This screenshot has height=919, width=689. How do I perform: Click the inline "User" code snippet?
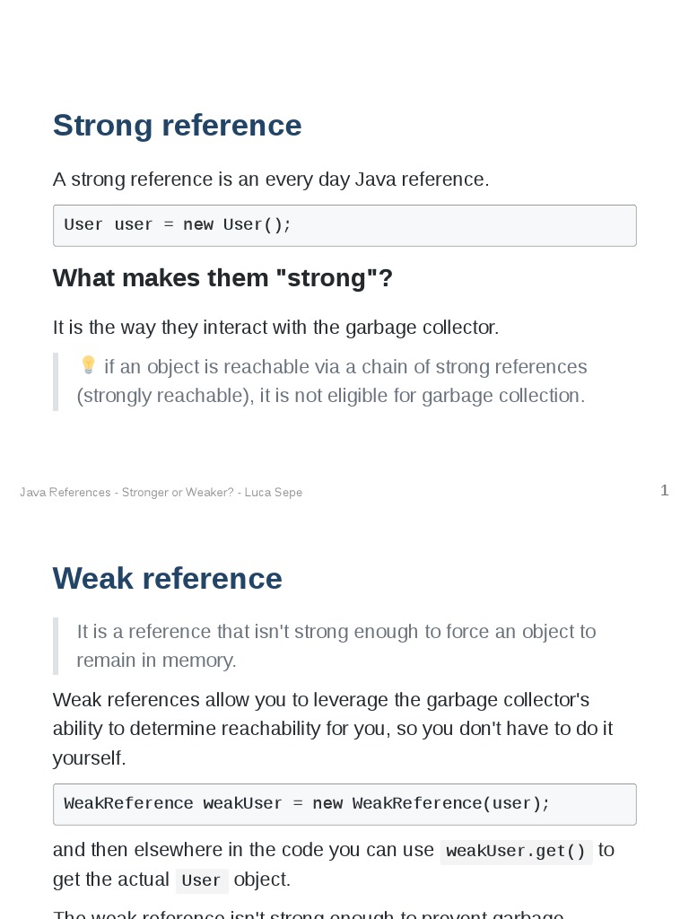pos(201,880)
